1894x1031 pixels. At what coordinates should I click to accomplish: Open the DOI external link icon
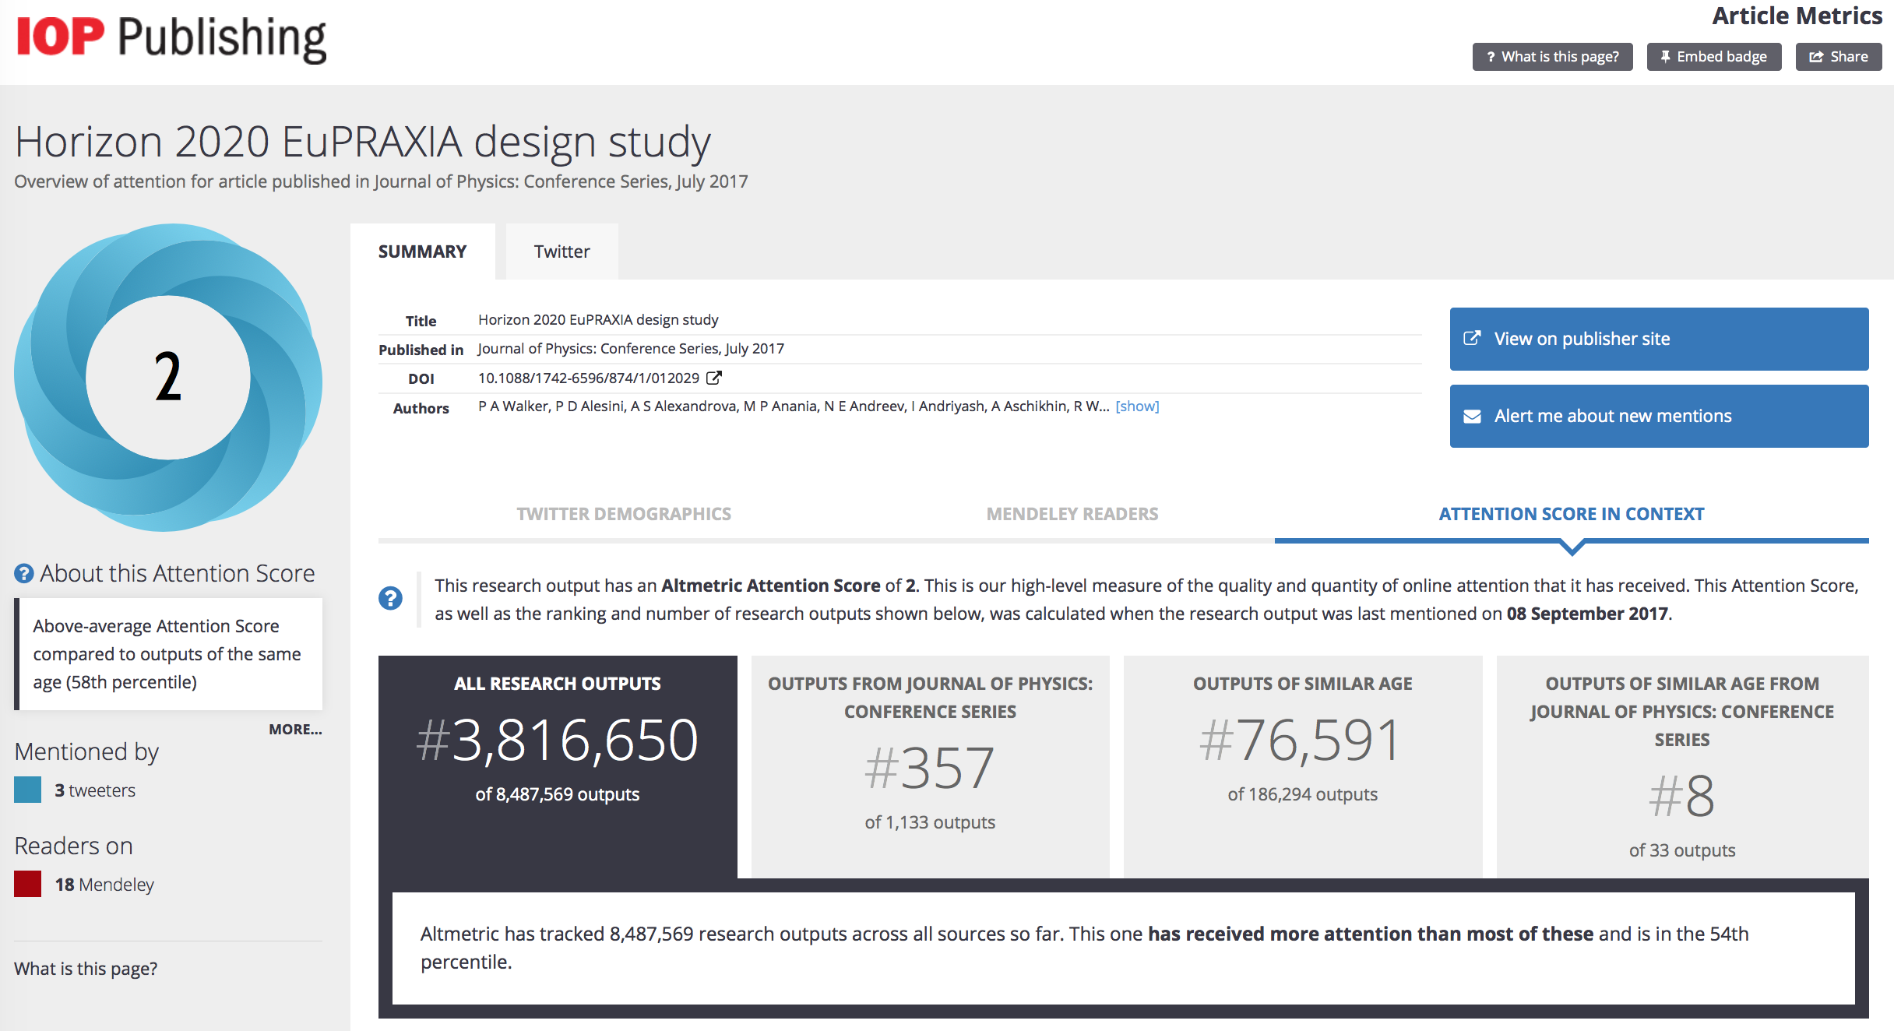pyautogui.click(x=714, y=378)
